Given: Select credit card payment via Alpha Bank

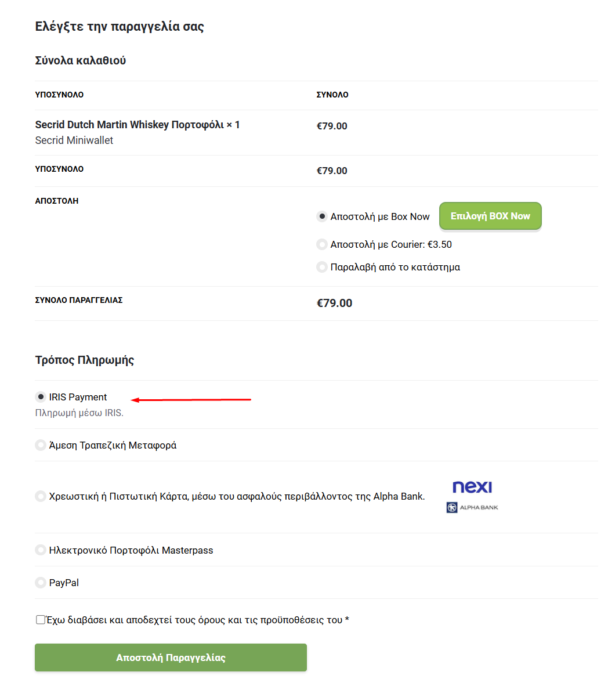Looking at the screenshot, I should click(41, 496).
